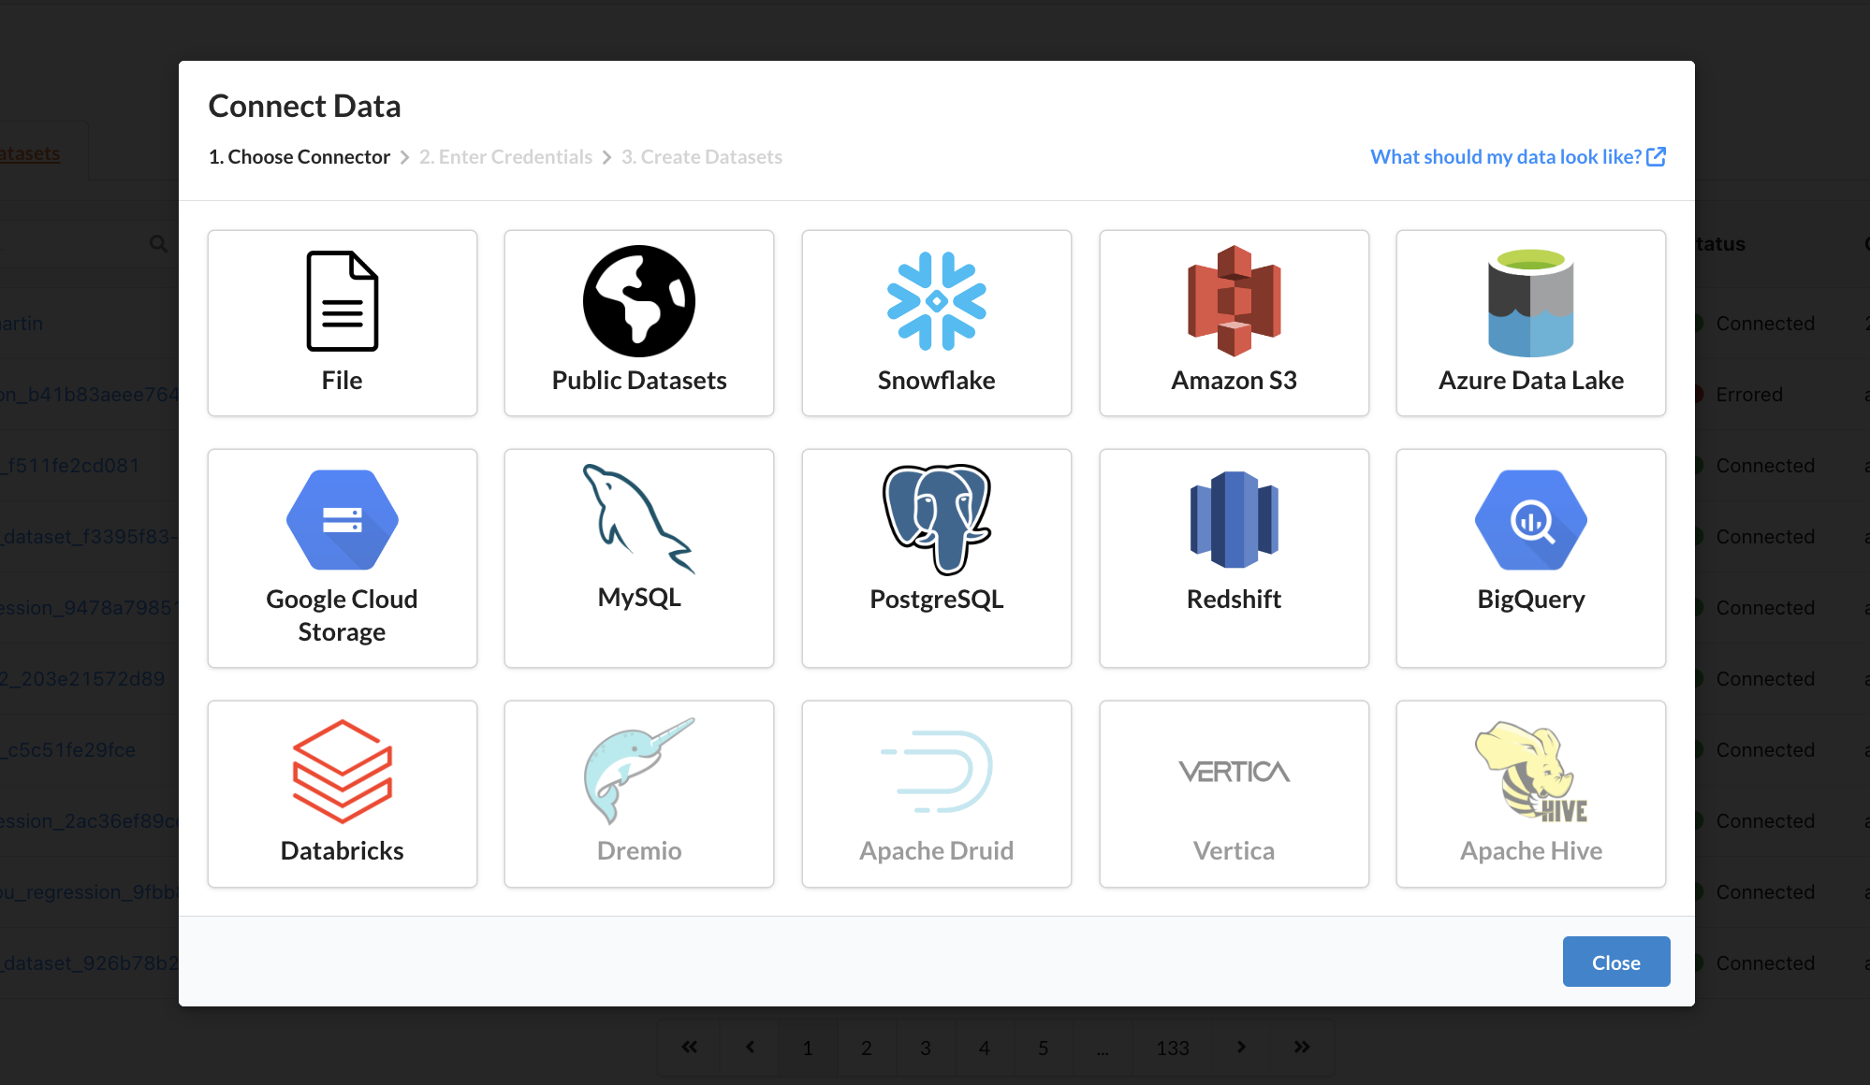
Task: Select the File connector icon
Action: point(343,301)
